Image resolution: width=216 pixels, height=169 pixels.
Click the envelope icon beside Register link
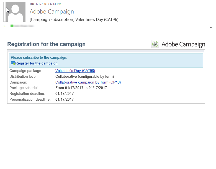(x=13, y=63)
